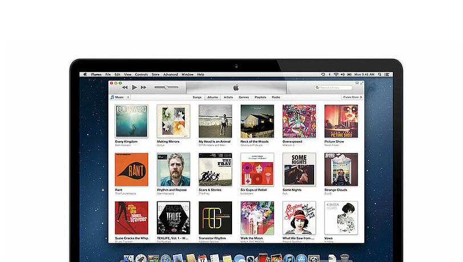Open App Store icon in the Dock

pyautogui.click(x=301, y=259)
